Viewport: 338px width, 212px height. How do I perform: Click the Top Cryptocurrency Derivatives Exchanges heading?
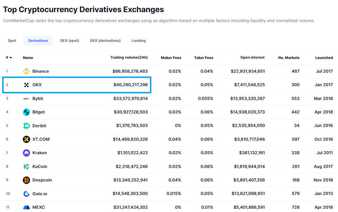click(x=83, y=10)
